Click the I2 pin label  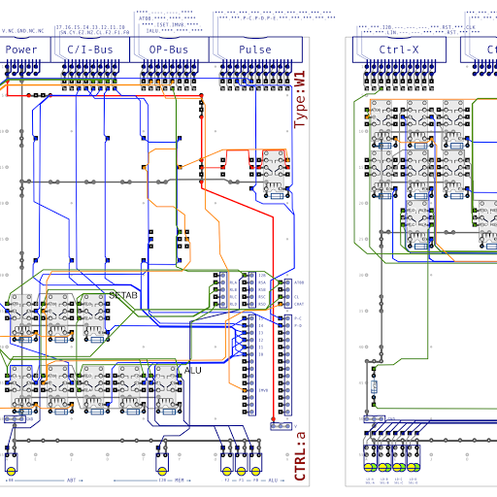[x=261, y=340]
